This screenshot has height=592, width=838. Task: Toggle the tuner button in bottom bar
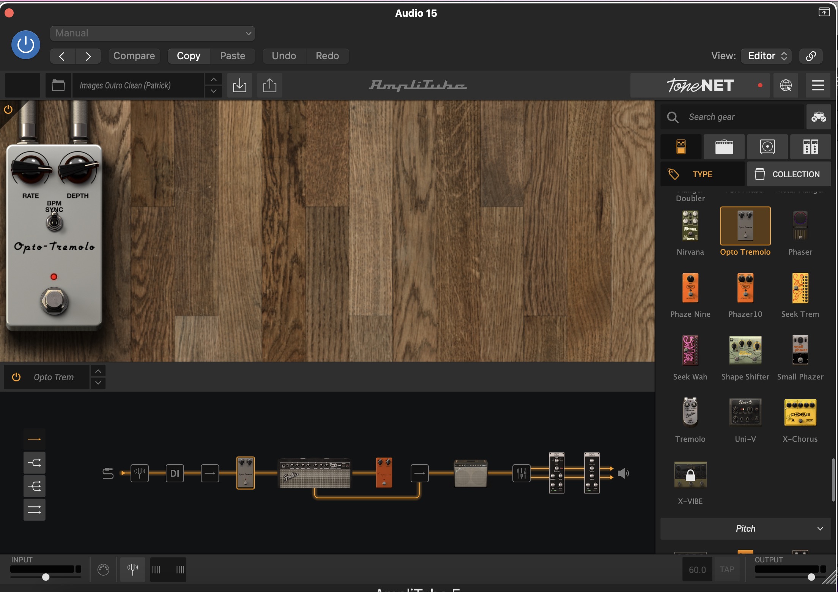click(132, 569)
